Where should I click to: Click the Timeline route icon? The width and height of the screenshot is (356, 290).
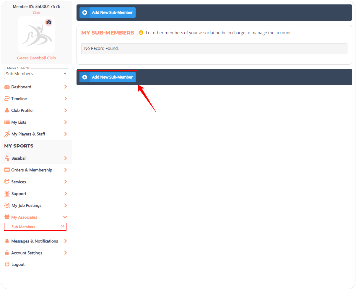tap(7, 99)
